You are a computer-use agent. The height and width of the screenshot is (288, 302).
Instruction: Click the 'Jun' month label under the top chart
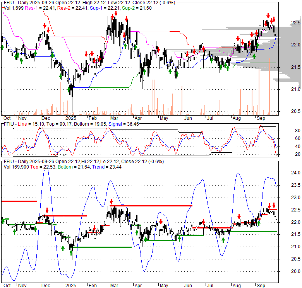click(x=188, y=118)
